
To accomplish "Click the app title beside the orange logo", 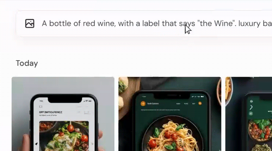I will tap(153, 104).
